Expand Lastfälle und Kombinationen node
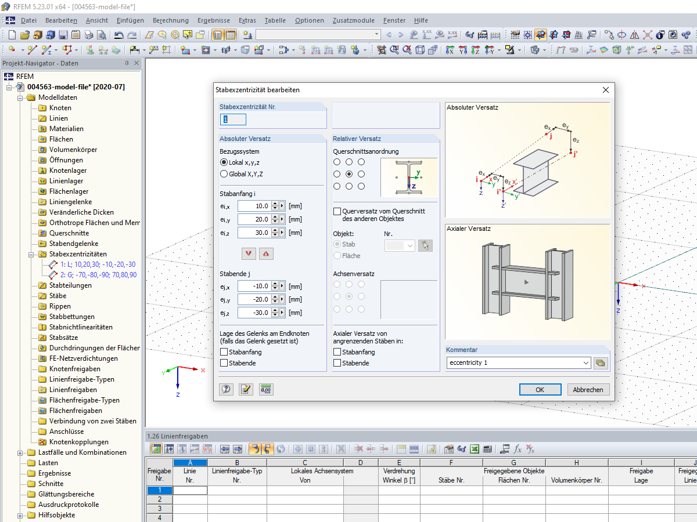The height and width of the screenshot is (522, 697). 21,452
